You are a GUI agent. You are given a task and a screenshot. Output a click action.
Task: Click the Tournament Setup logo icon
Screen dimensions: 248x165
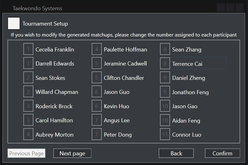(14, 23)
